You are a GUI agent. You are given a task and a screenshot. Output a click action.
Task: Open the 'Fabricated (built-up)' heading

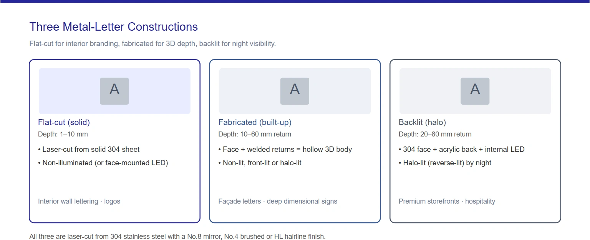[255, 122]
